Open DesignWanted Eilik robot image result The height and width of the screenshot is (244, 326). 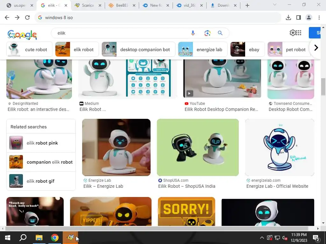[x=39, y=79]
